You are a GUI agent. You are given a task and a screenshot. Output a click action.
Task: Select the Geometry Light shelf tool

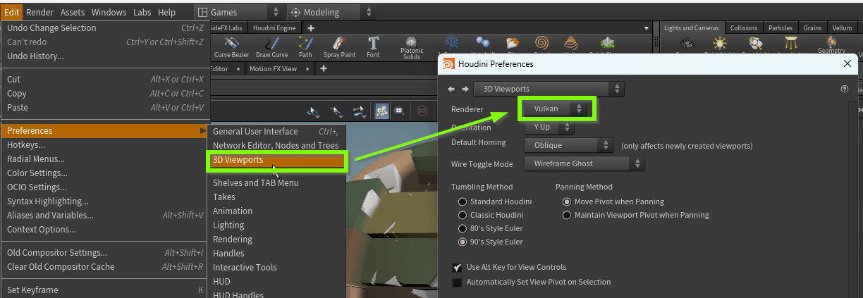coord(831,44)
